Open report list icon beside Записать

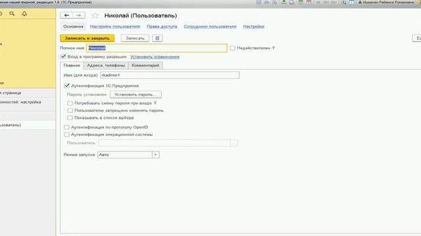click(x=157, y=38)
